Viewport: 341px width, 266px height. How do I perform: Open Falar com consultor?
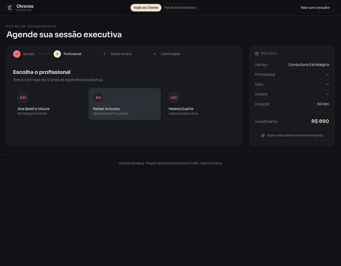(315, 8)
